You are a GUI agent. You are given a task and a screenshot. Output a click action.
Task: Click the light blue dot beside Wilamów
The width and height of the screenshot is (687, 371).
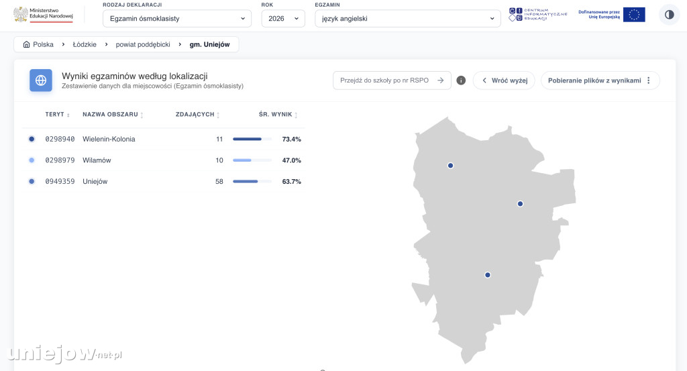tap(32, 160)
